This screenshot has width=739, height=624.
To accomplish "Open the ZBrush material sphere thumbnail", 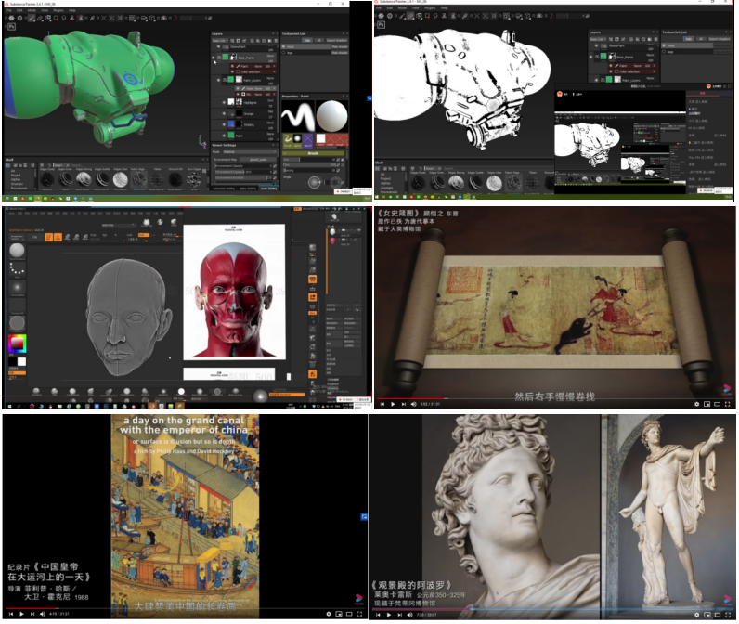I will (x=17, y=323).
